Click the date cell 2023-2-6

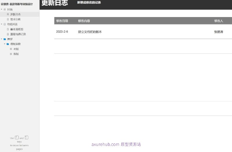(62, 31)
